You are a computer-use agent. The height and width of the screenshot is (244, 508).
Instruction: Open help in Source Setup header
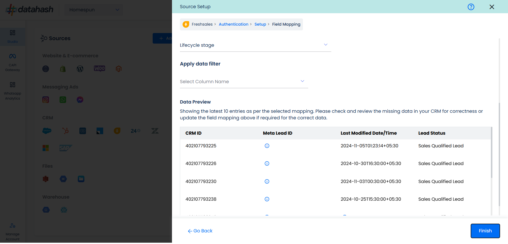[471, 7]
